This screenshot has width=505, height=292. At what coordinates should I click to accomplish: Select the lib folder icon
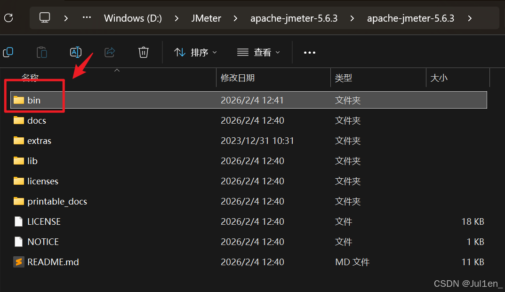coord(19,161)
